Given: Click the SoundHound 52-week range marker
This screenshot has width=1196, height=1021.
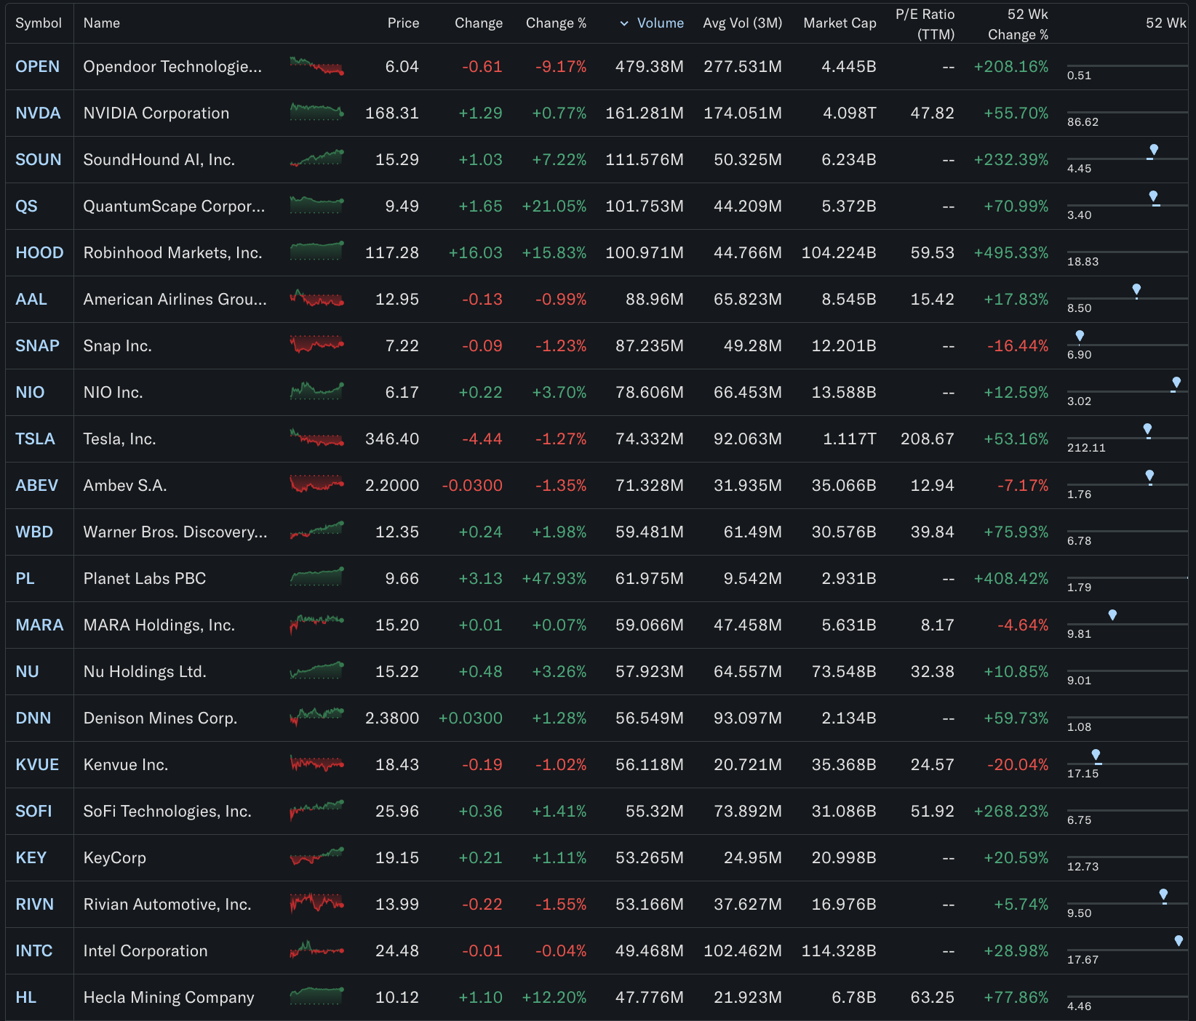Looking at the screenshot, I should pyautogui.click(x=1153, y=151).
